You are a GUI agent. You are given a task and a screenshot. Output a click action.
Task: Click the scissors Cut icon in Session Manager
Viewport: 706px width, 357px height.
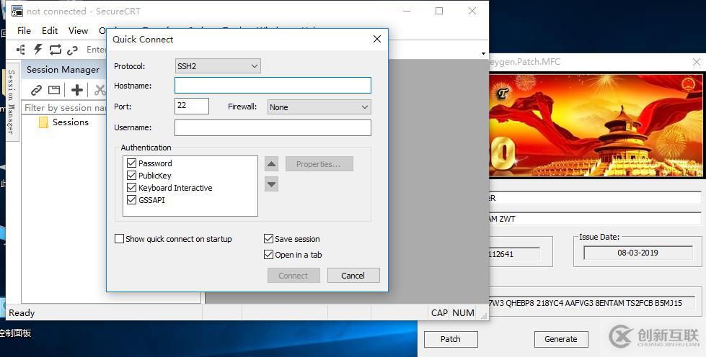(100, 90)
